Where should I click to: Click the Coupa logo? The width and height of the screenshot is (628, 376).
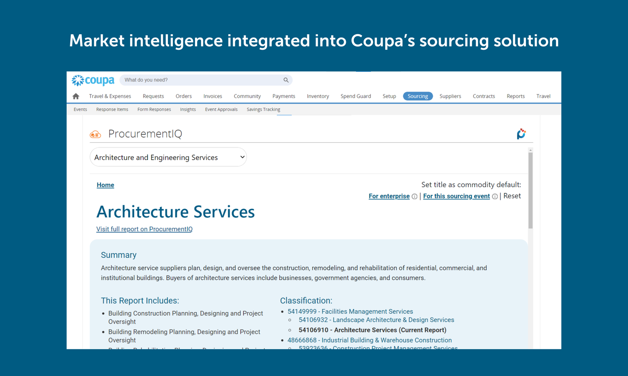[93, 80]
